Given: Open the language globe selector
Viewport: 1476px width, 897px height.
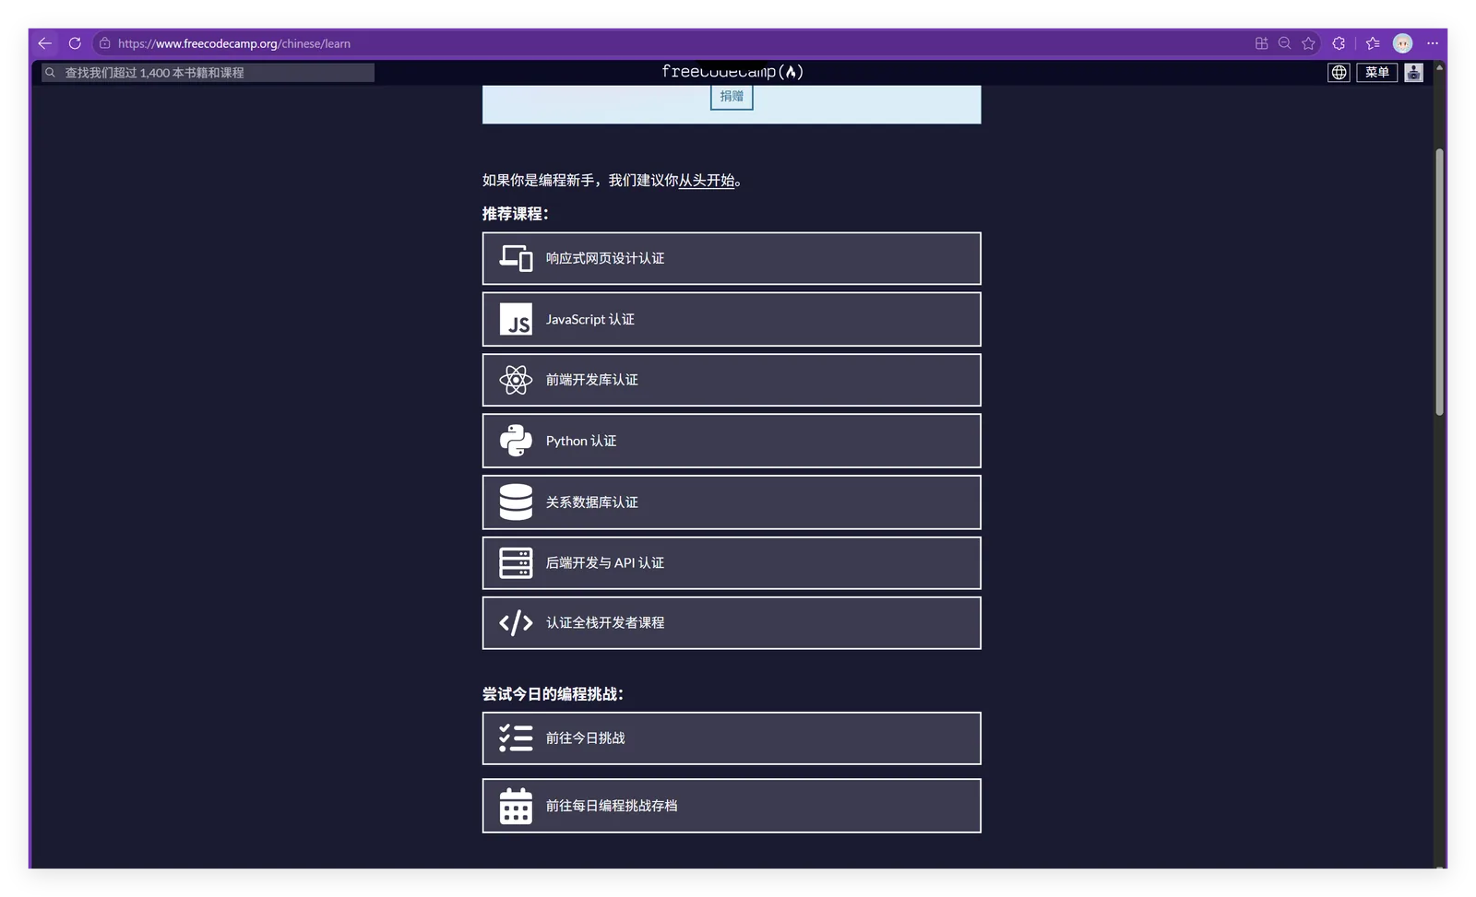Looking at the screenshot, I should coord(1339,73).
